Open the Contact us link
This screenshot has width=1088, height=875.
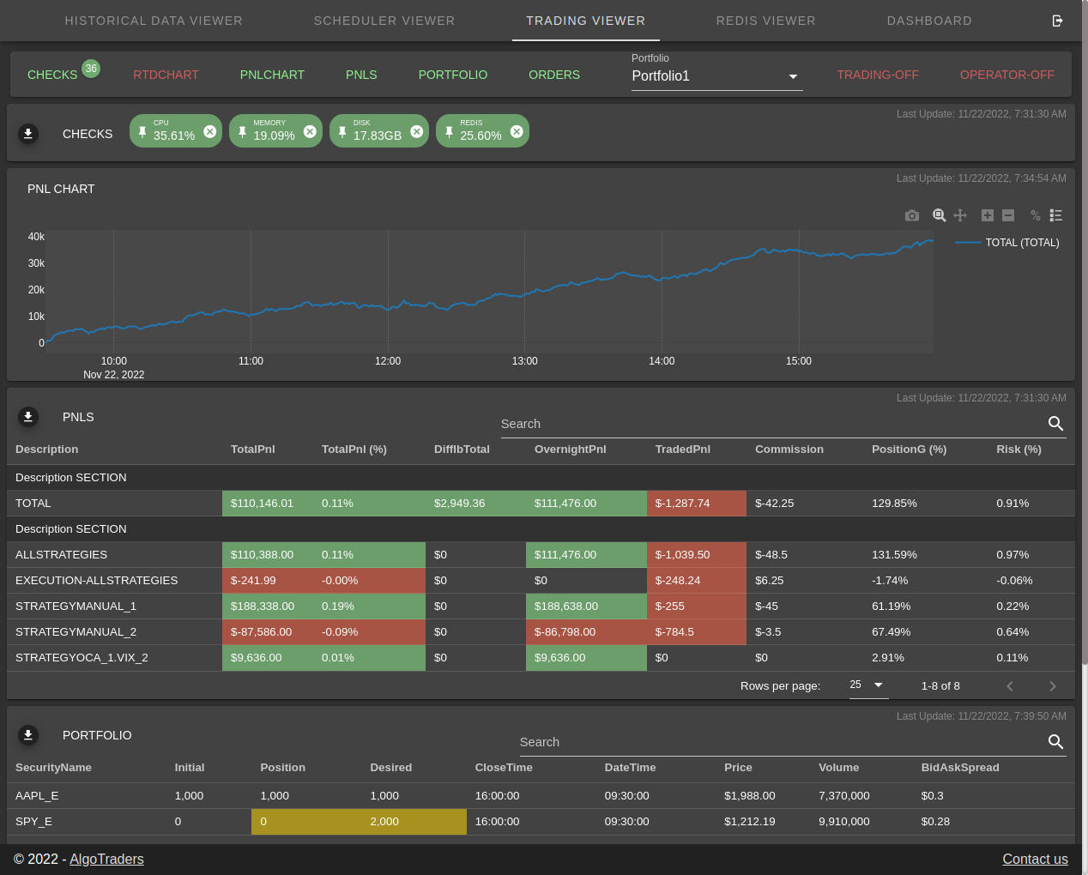pyautogui.click(x=1035, y=860)
